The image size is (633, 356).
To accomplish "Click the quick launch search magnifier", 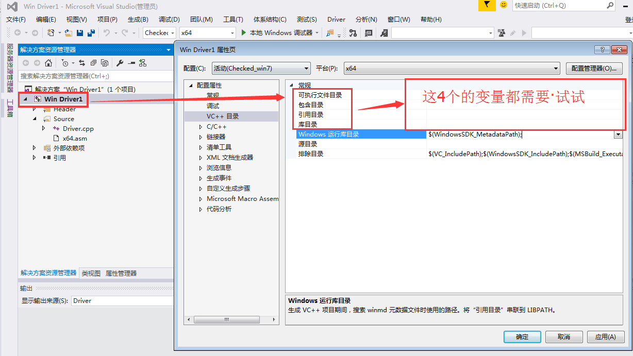I will click(x=610, y=5).
